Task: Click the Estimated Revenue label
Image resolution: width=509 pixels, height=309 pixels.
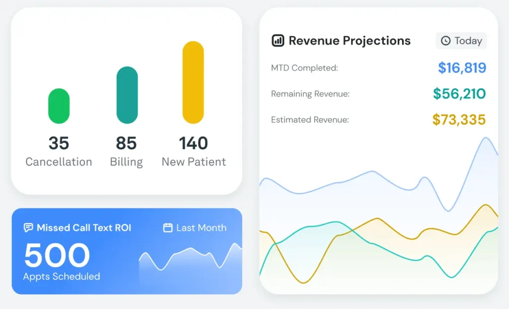Action: pos(310,120)
